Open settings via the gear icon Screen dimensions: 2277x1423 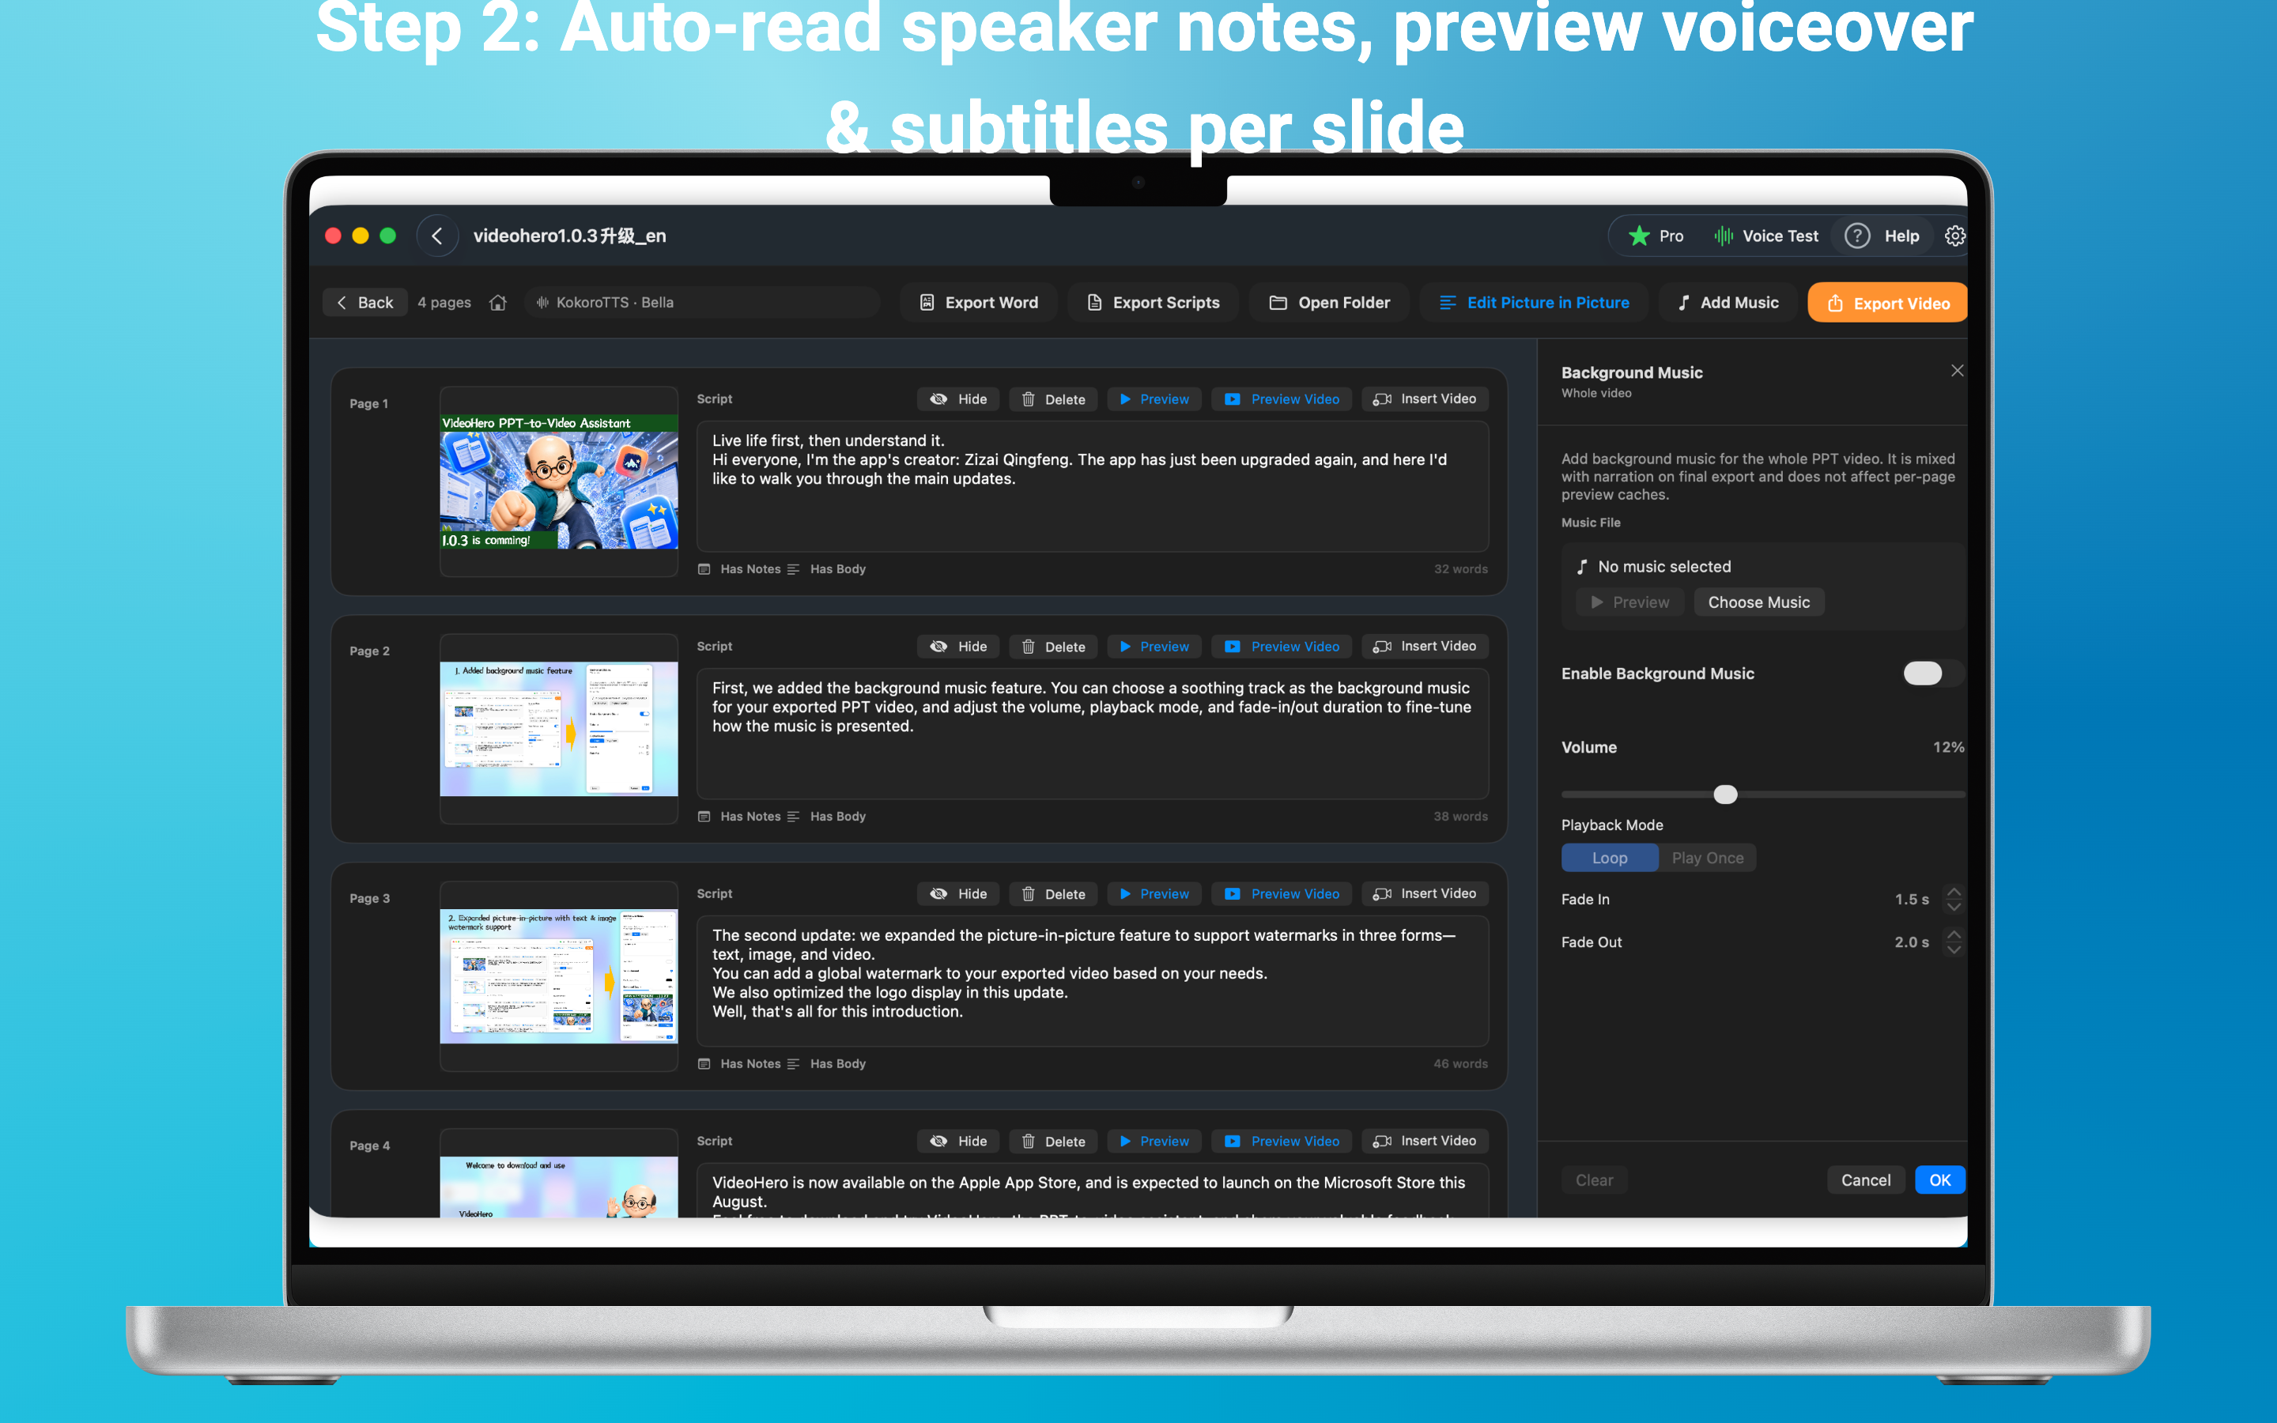coord(1954,236)
